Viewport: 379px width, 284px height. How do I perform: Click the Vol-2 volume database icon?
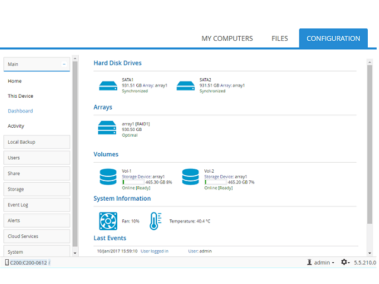191,176
